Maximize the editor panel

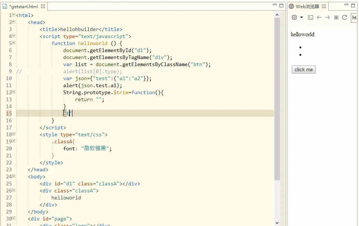(281, 5)
